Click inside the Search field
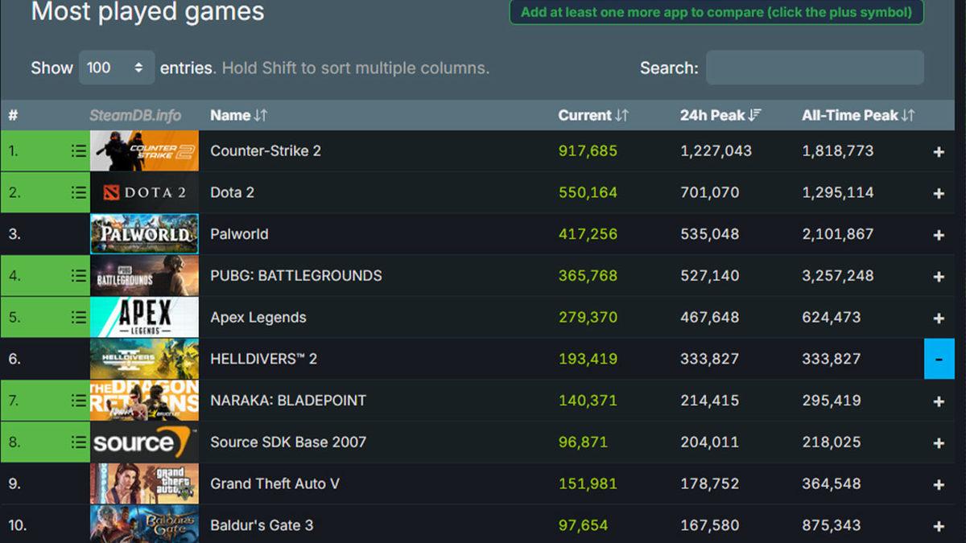The width and height of the screenshot is (966, 543). pos(814,68)
